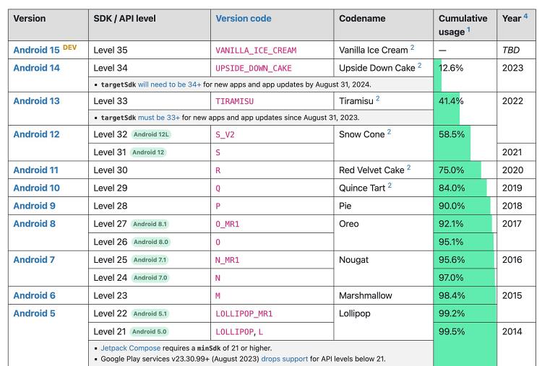
Task: Follow 'must be 33+' link
Action: pos(159,118)
